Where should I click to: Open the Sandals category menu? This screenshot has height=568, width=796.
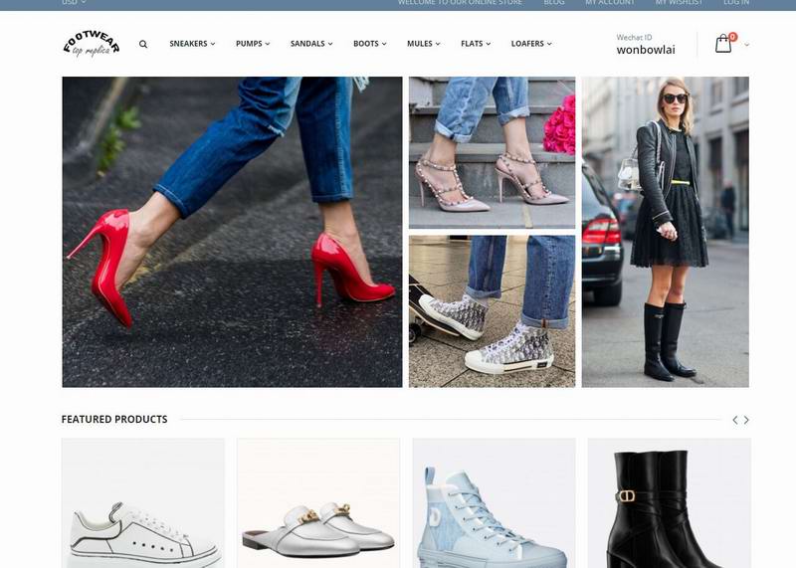(x=311, y=44)
